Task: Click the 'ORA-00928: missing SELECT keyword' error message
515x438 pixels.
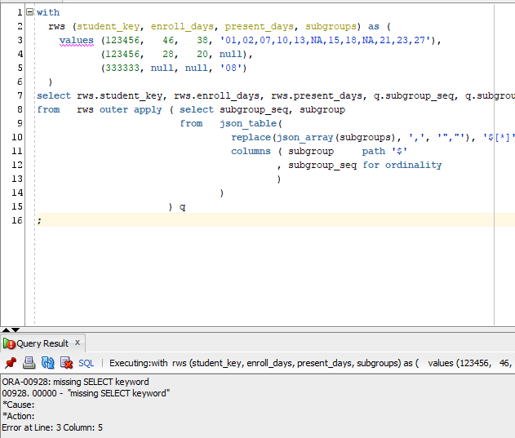Action: click(76, 382)
